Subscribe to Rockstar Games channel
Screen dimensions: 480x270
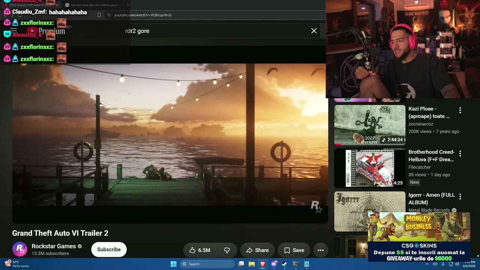(109, 249)
